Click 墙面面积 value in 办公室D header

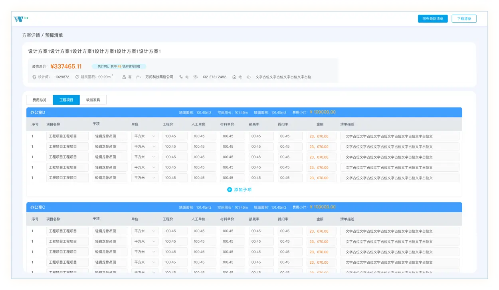[279, 113]
